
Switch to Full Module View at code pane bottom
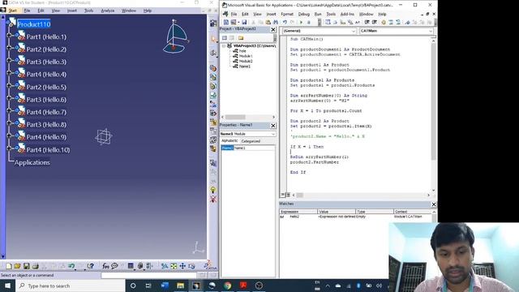(x=288, y=195)
